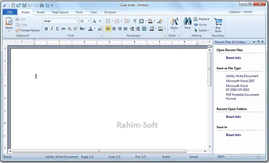Toggle Superscript formatting
Screen dimensions: 269x163
coord(75,29)
